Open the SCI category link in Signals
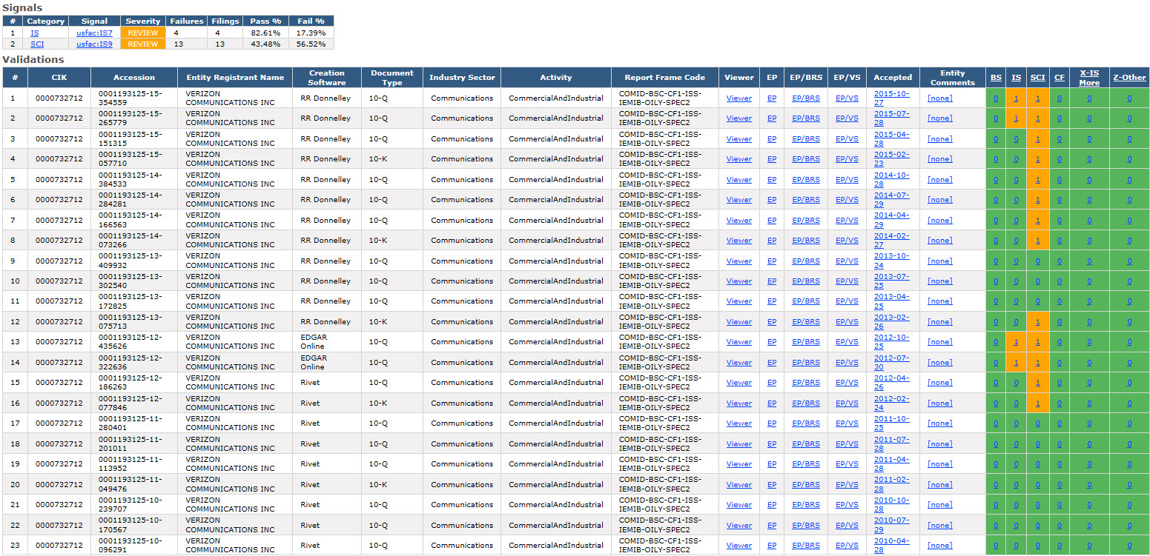Image resolution: width=1150 pixels, height=556 pixels. click(37, 44)
